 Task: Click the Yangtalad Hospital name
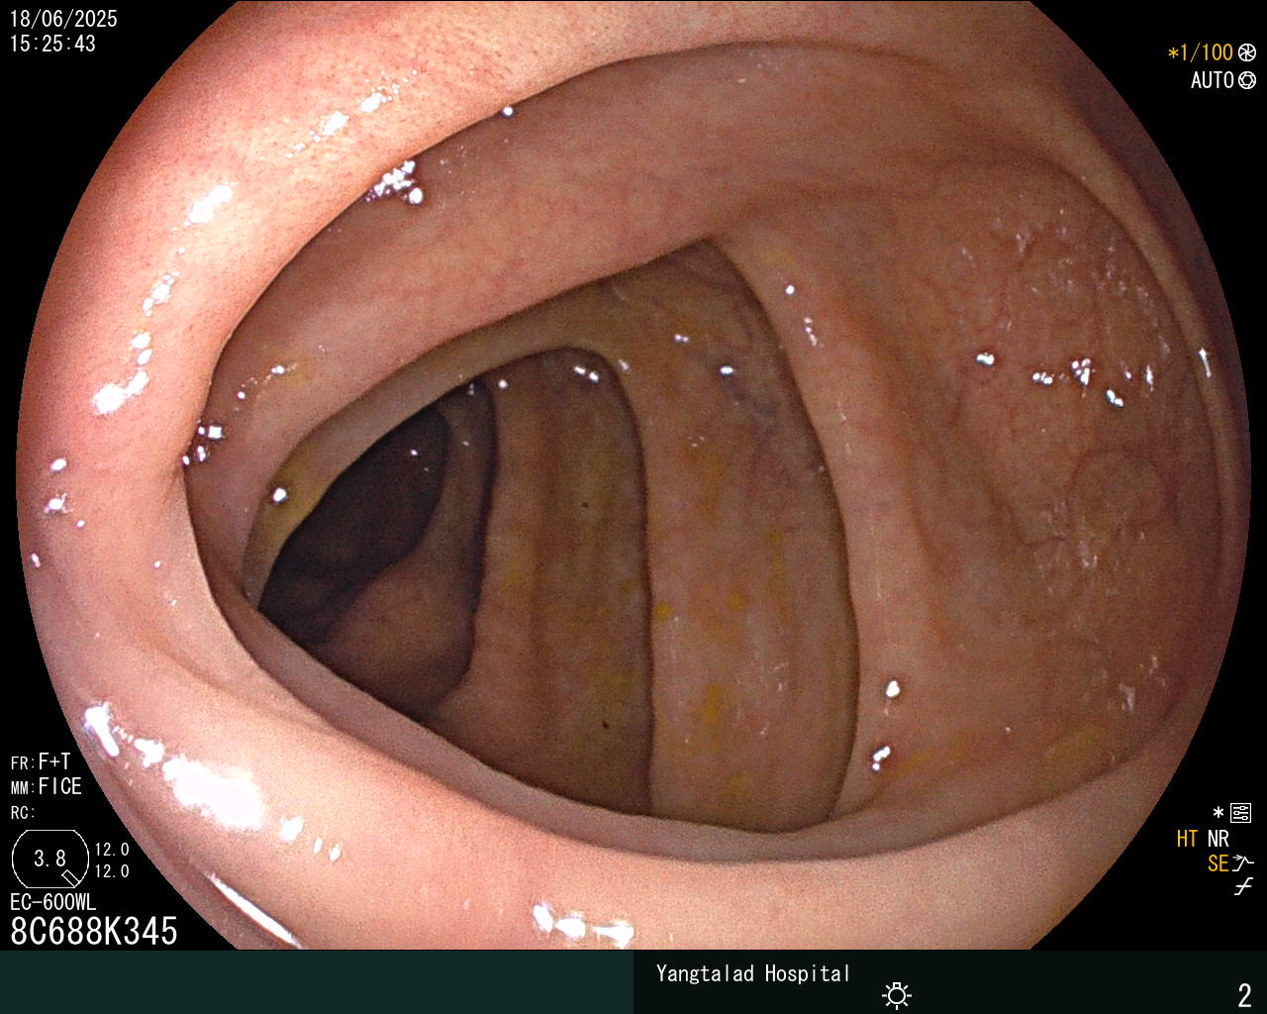tap(753, 973)
